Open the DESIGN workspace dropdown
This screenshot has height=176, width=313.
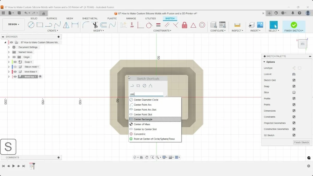[14, 25]
